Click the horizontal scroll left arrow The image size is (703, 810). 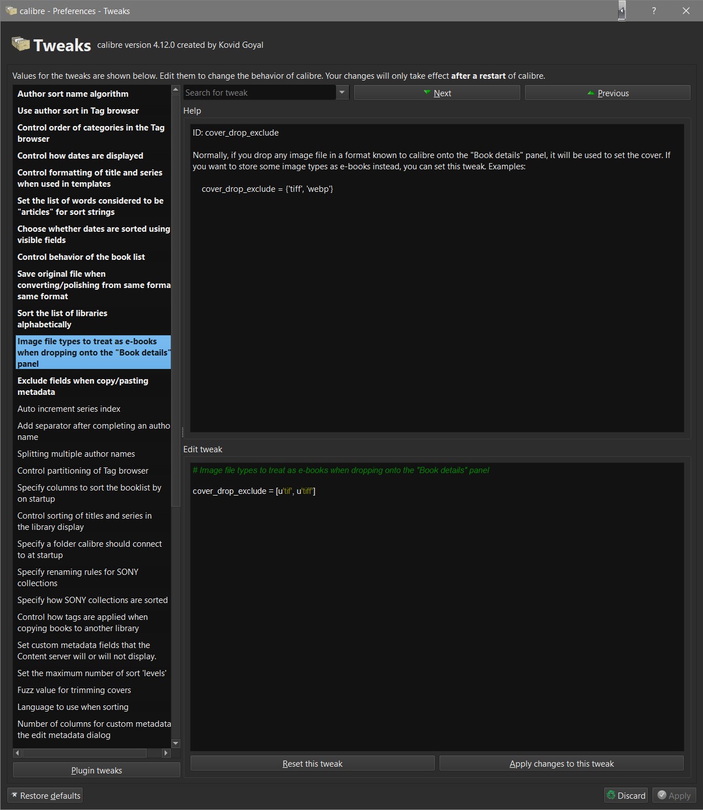17,753
